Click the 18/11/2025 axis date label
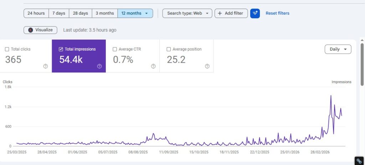Viewport: 365px width, 165px height. pos(229,152)
